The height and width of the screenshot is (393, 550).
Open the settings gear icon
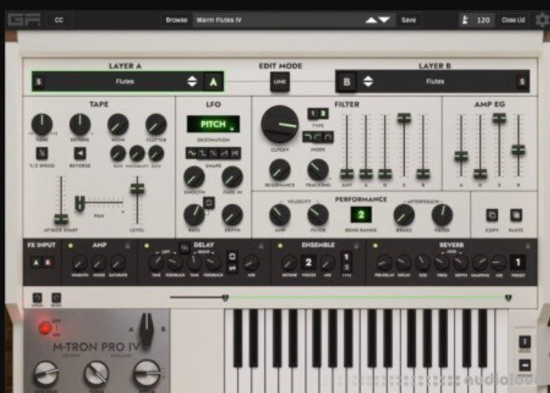pos(542,20)
